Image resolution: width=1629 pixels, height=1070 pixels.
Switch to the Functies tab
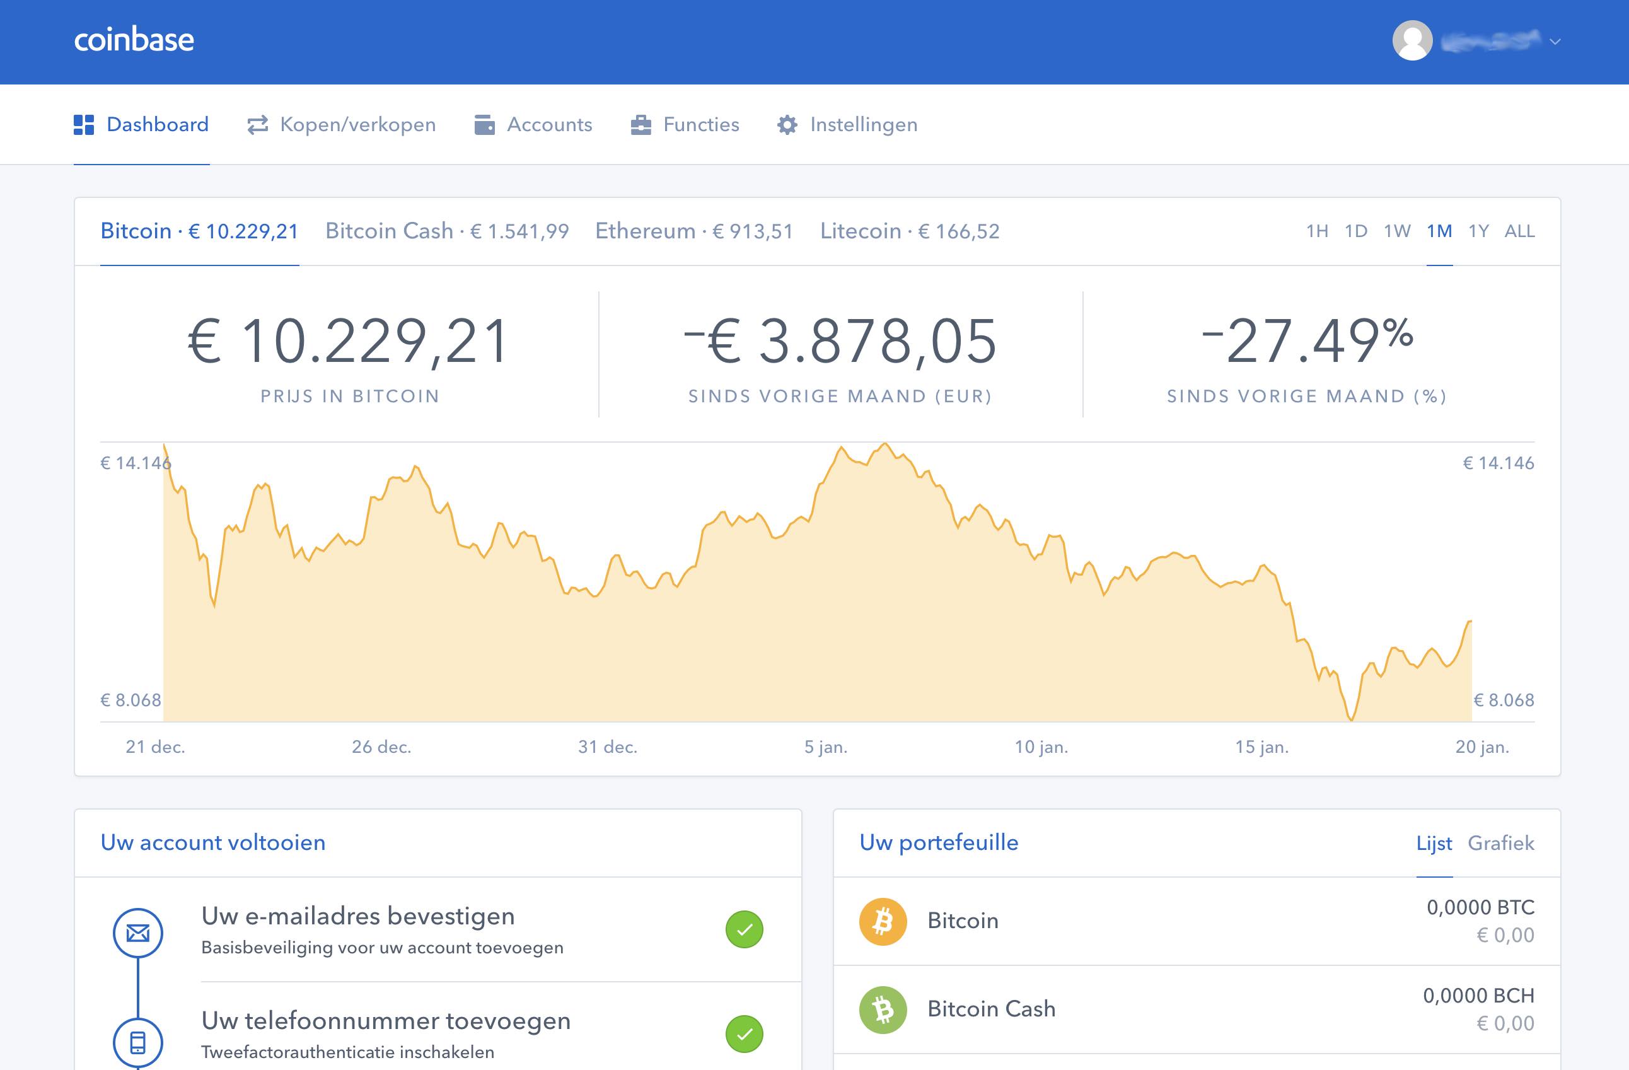[x=685, y=125]
